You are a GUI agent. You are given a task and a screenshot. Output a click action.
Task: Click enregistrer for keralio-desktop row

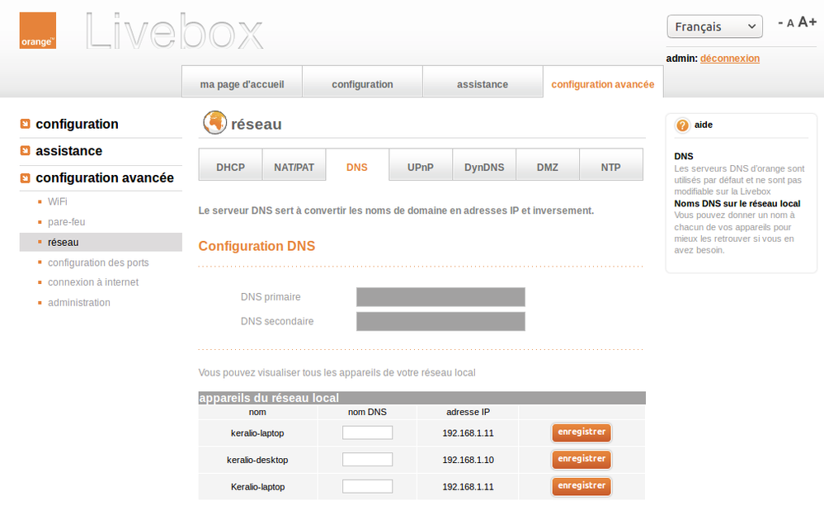pyautogui.click(x=582, y=459)
